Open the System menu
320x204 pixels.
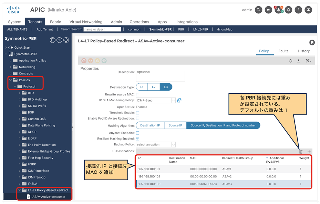click(x=14, y=22)
